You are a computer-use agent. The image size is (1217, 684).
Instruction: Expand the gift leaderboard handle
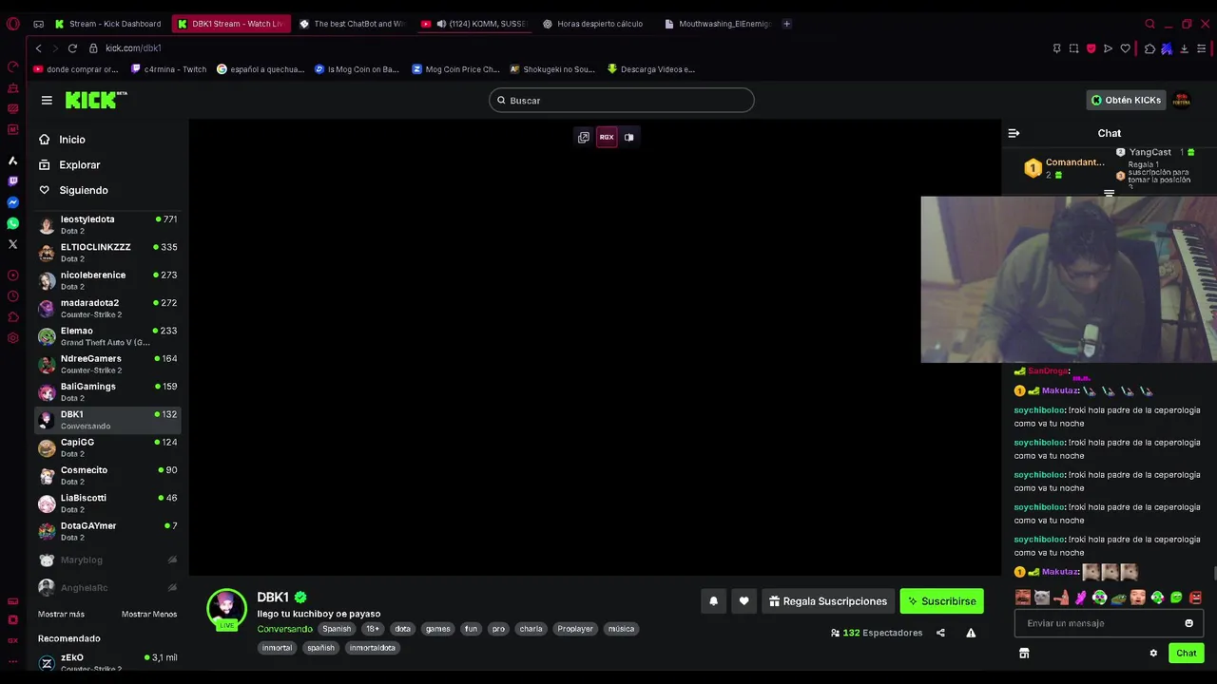(1109, 193)
